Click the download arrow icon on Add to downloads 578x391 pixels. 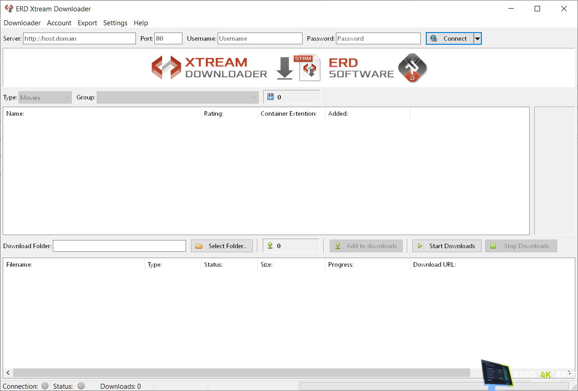(337, 246)
